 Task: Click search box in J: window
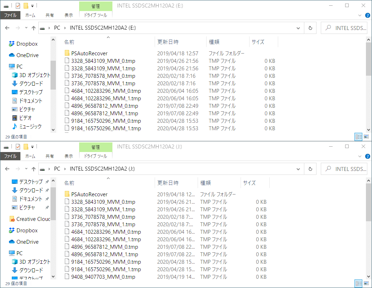(x=344, y=169)
